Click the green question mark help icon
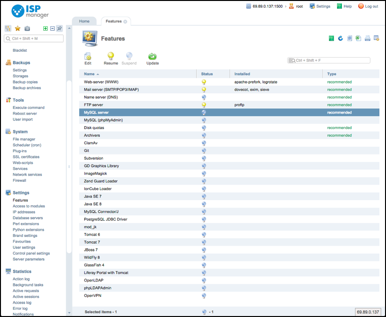The width and height of the screenshot is (386, 317). (x=331, y=38)
